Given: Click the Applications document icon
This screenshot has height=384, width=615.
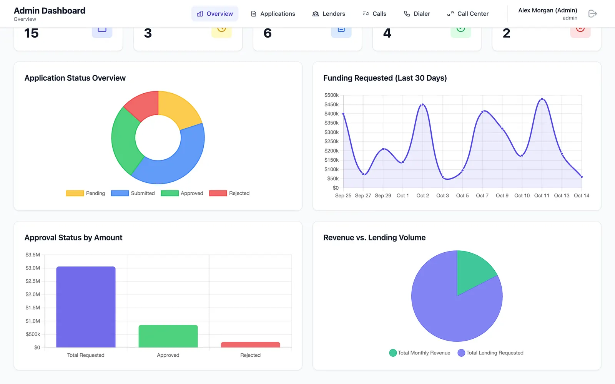Looking at the screenshot, I should point(254,14).
